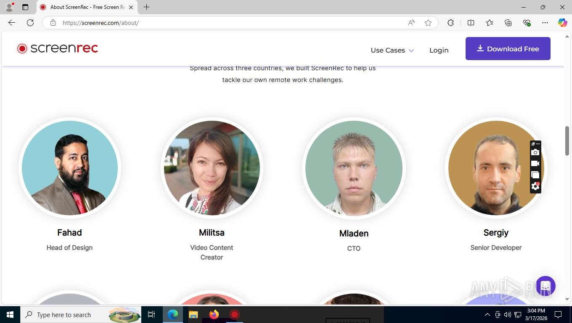
Task: Select the name Fahad
Action: coord(69,233)
